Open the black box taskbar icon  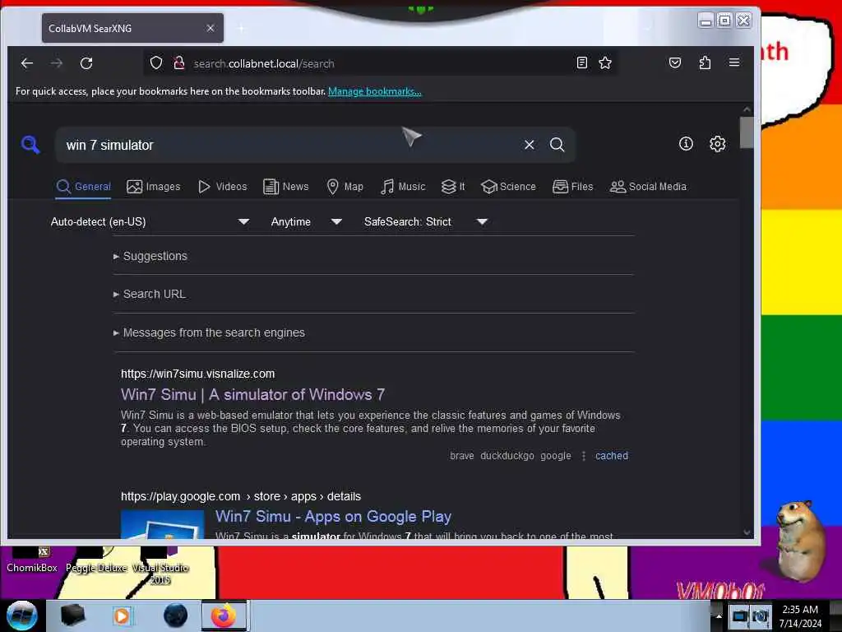coord(72,616)
